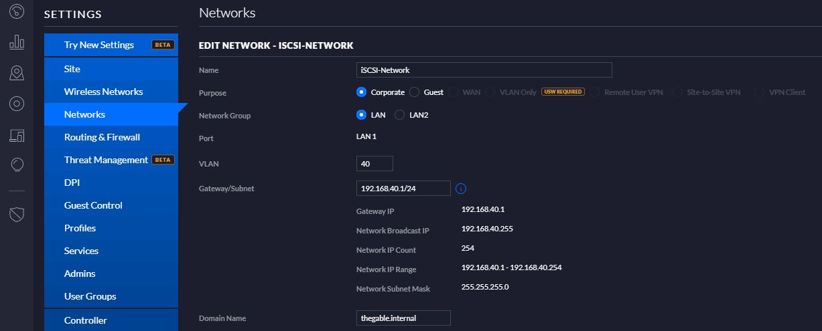
Task: Open the Dashboard icon in left rail
Action: (x=17, y=12)
